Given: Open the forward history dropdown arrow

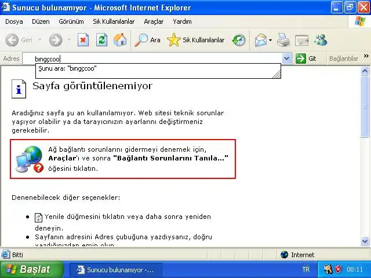Looking at the screenshot, I should [x=69, y=39].
